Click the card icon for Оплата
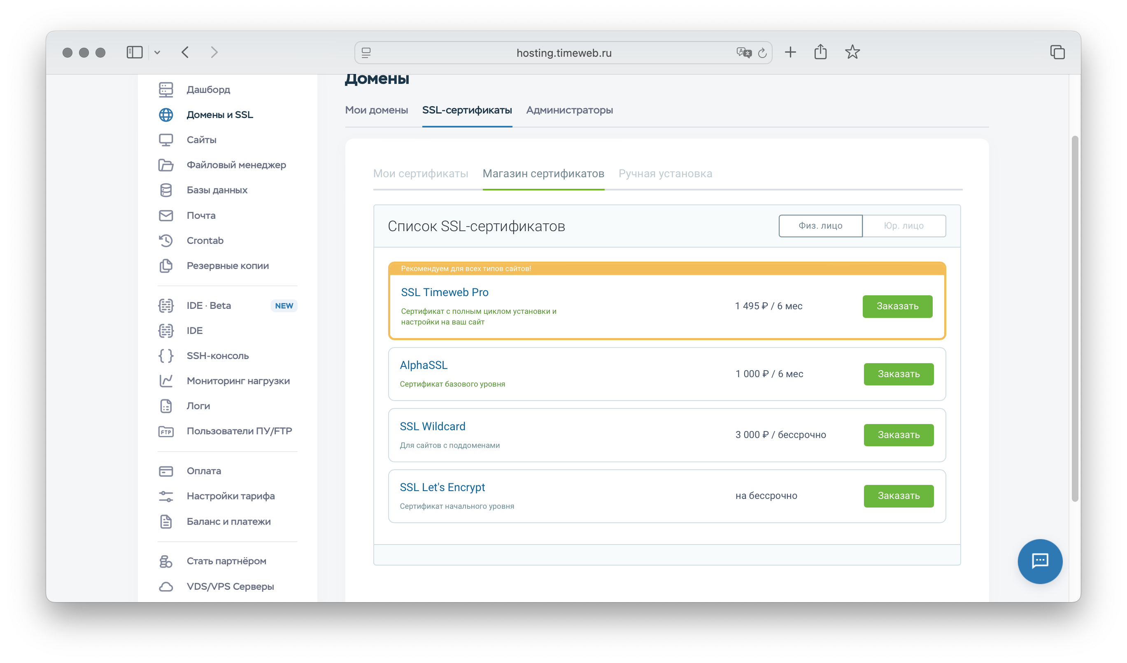The height and width of the screenshot is (663, 1127). pyautogui.click(x=166, y=471)
